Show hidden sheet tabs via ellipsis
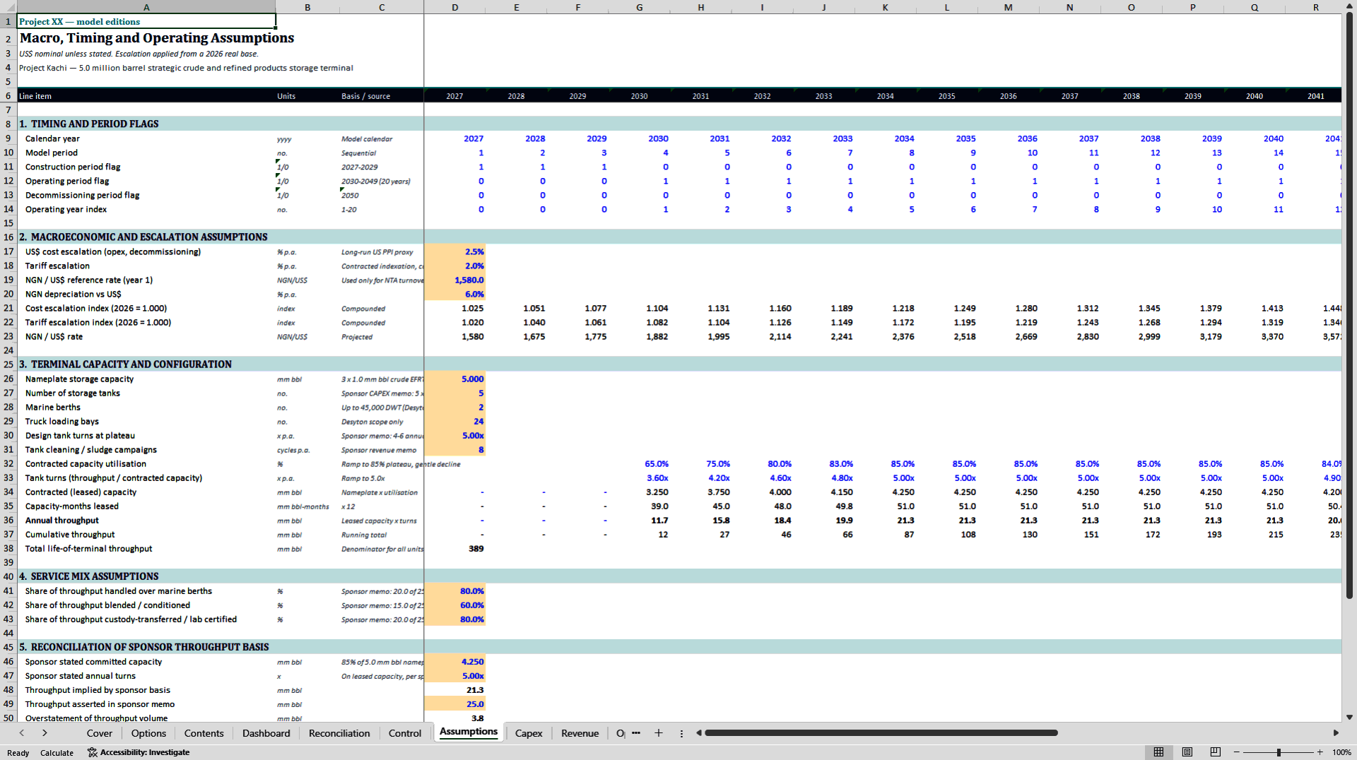 click(x=636, y=733)
